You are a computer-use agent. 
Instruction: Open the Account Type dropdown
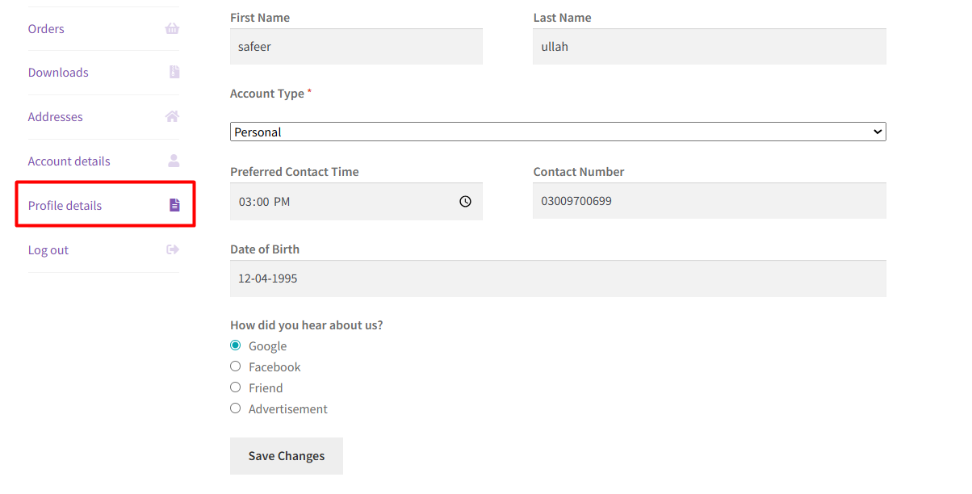558,132
